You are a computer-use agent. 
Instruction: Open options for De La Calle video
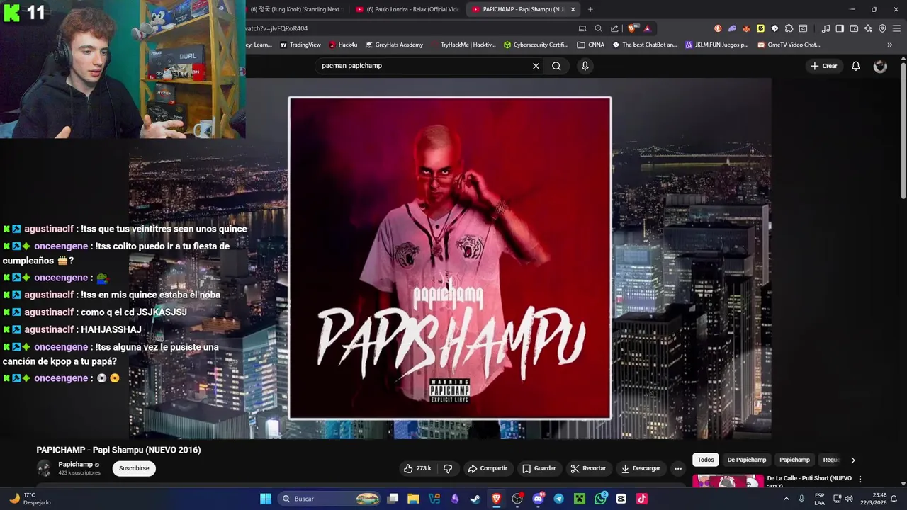tap(860, 480)
